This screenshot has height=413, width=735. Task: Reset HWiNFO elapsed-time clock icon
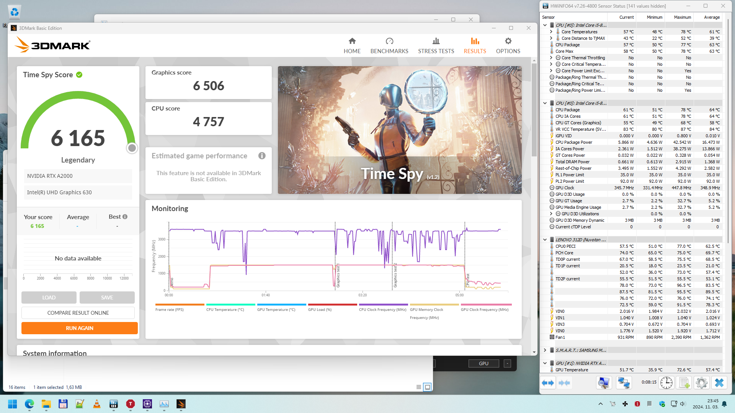click(666, 383)
